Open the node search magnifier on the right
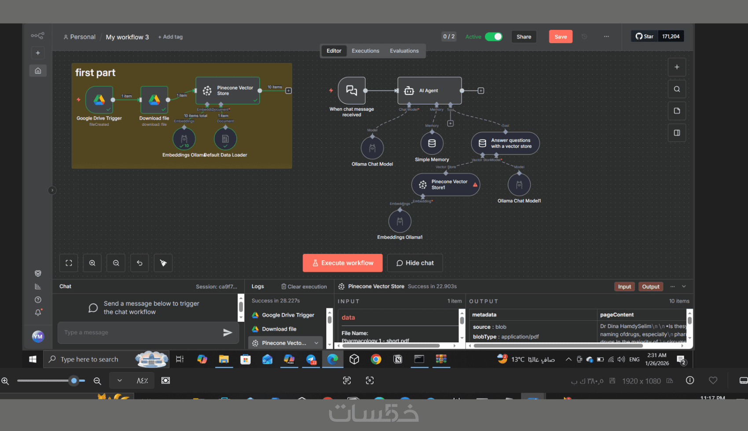 (677, 89)
